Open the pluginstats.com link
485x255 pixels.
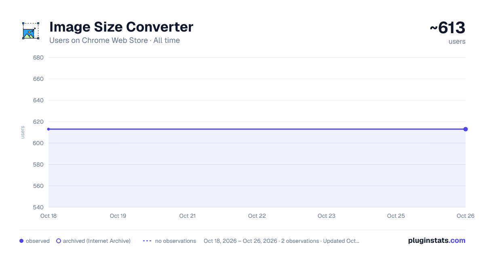pos(436,240)
